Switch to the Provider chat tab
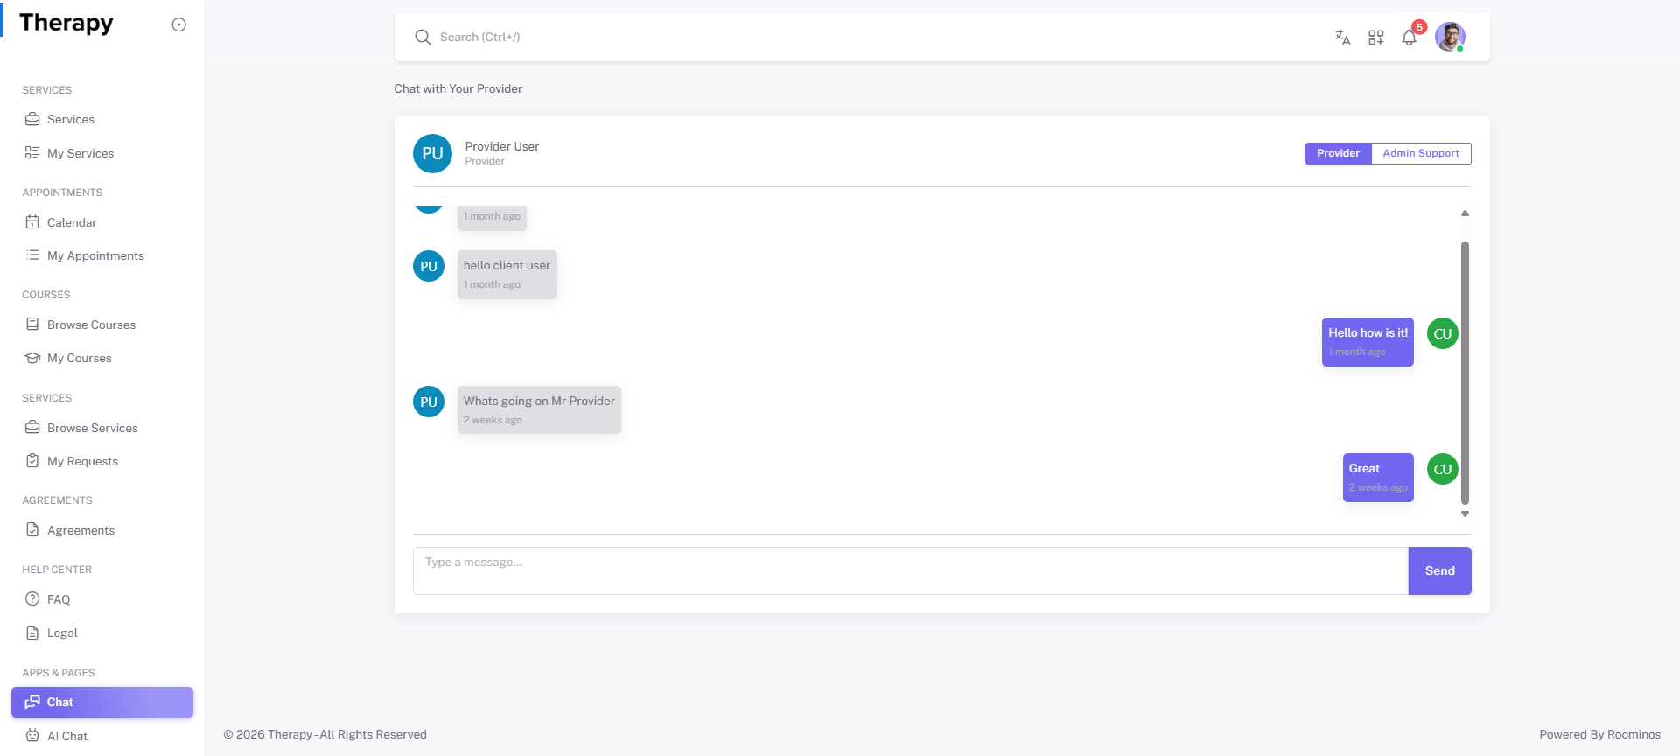 click(1338, 153)
